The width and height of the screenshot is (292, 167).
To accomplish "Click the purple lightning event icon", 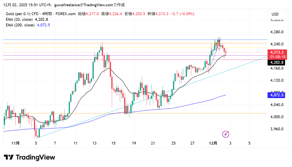I will click(x=226, y=134).
